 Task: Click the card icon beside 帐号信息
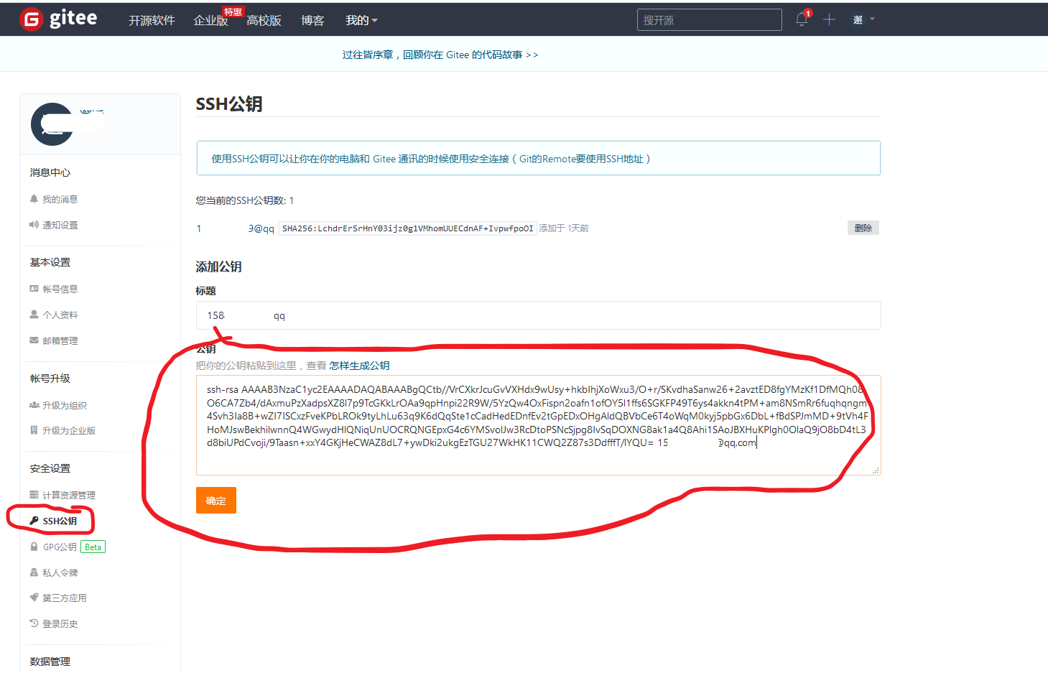pyautogui.click(x=34, y=289)
